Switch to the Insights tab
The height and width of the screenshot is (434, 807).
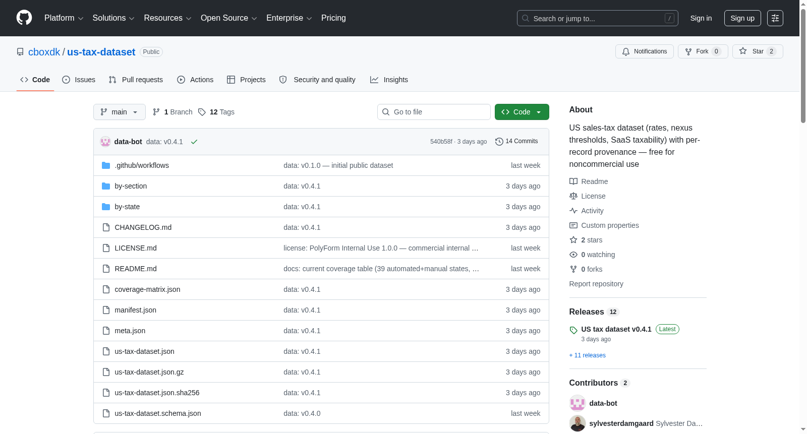tap(389, 80)
